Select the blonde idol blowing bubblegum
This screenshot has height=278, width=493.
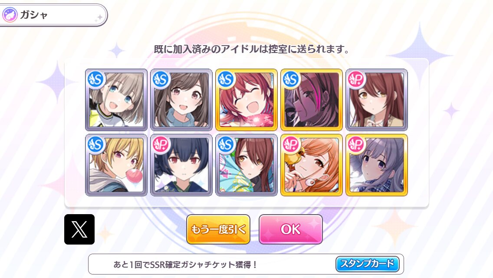click(x=116, y=165)
